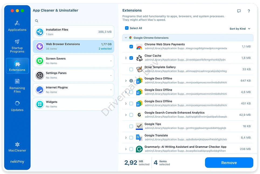Image resolution: width=260 pixels, height=174 pixels.
Task: Click the 238 MB Grammarly size value
Action: [245, 149]
